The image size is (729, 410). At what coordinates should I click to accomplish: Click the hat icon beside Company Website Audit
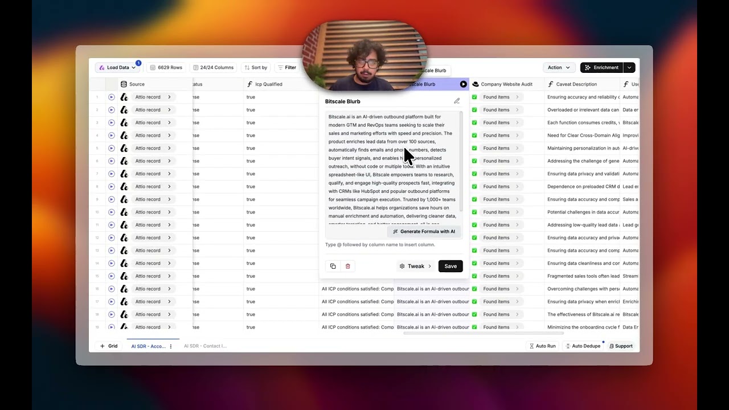[x=476, y=84]
